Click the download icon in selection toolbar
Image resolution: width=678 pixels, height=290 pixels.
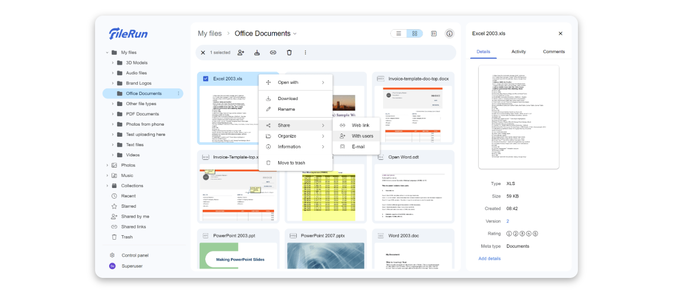click(257, 52)
